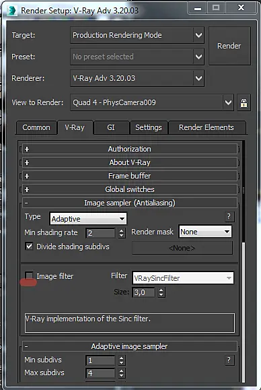
Task: Collapse the Adaptive image sampler rollout
Action: pos(130,346)
